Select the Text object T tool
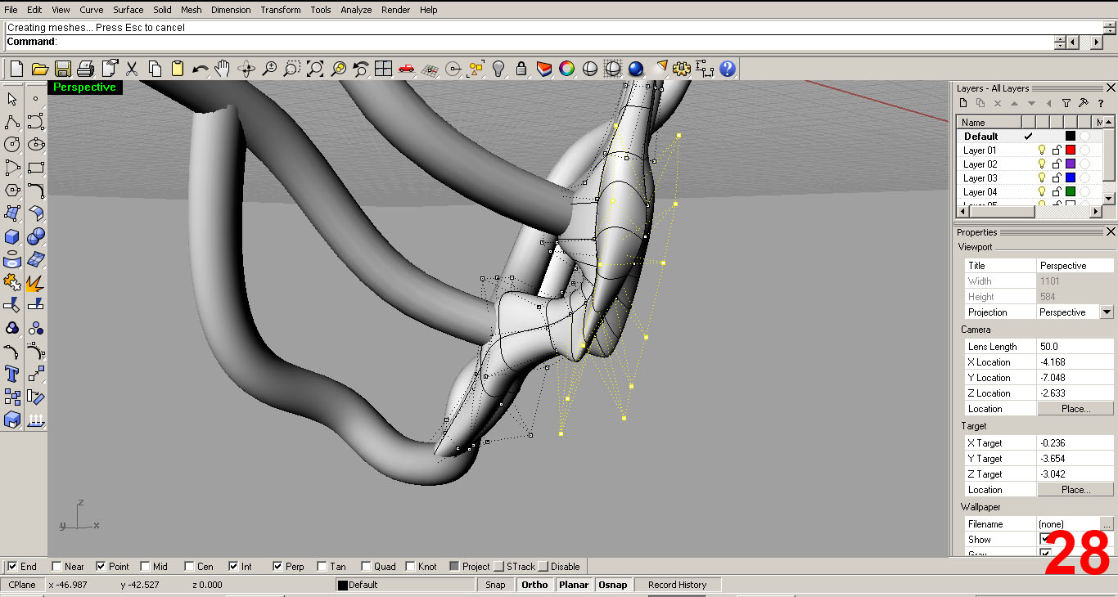 click(x=12, y=374)
